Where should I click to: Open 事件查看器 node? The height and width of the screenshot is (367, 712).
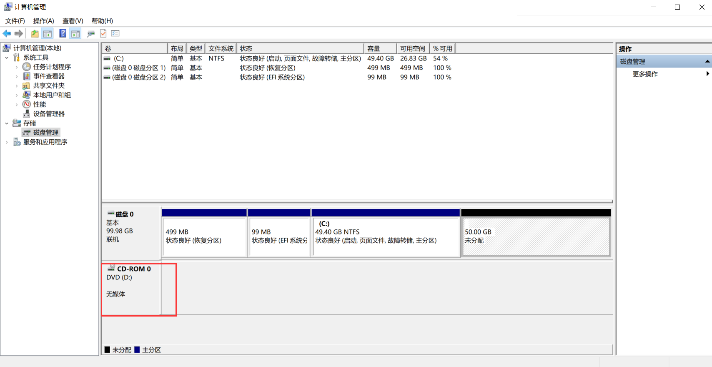[x=49, y=76]
